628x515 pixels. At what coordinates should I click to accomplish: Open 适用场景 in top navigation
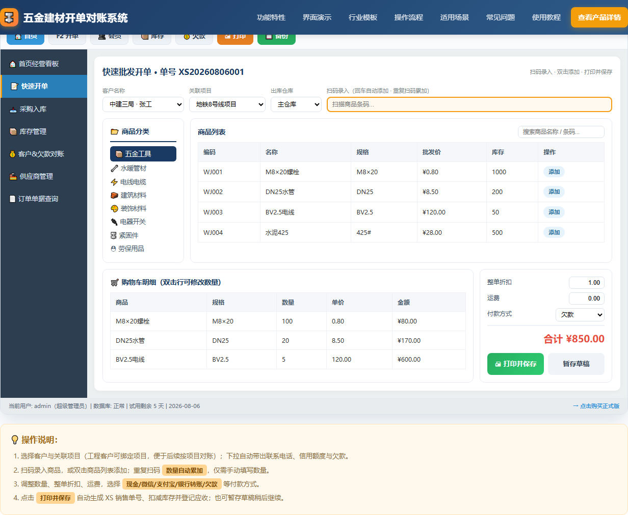point(455,17)
